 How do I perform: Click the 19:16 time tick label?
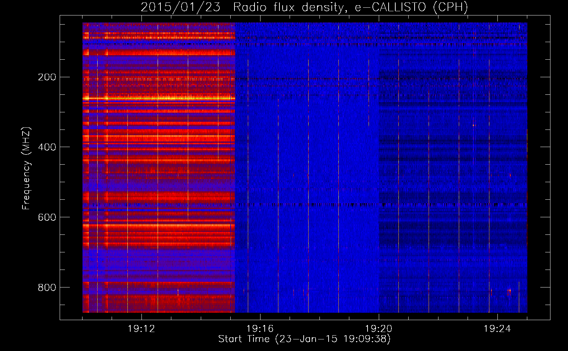point(260,329)
